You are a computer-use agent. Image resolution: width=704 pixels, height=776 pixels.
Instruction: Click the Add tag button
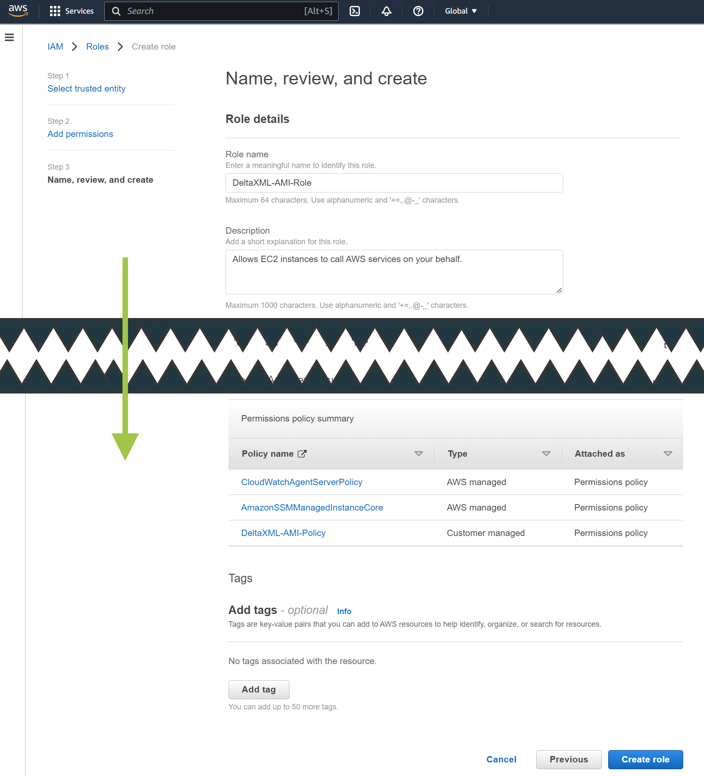(259, 689)
